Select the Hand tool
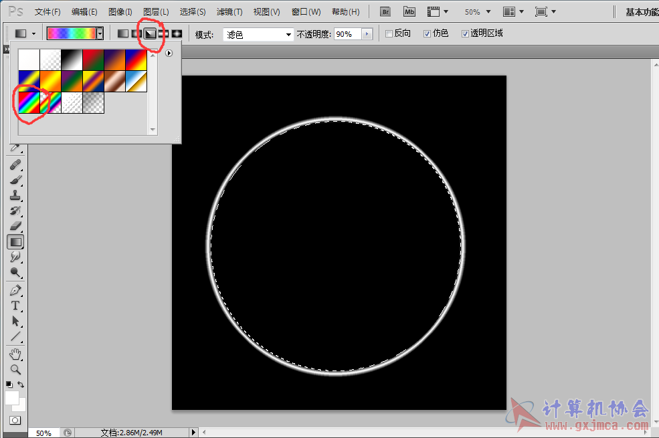 pos(15,354)
